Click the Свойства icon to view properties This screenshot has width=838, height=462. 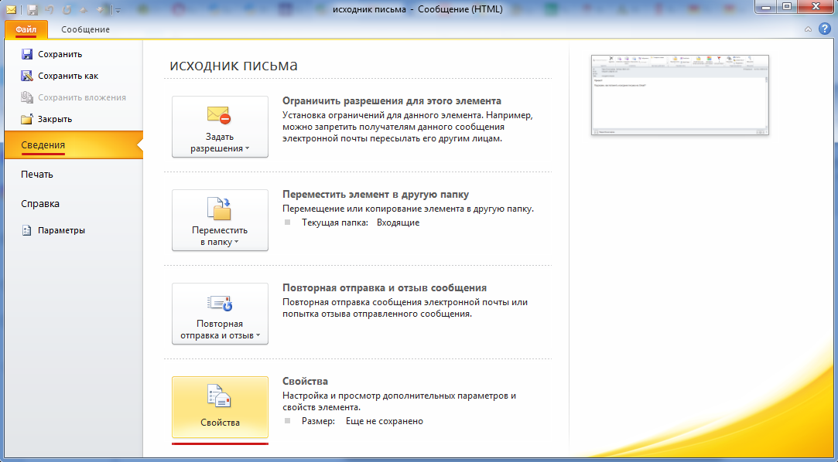pyautogui.click(x=219, y=396)
